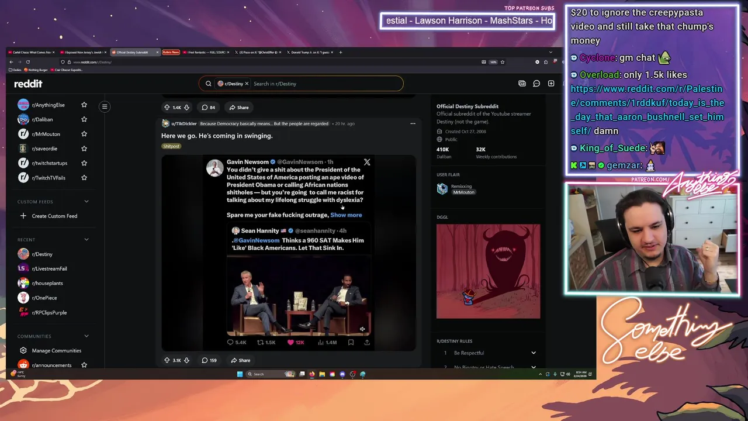Click Create Custom Feed

[54, 216]
